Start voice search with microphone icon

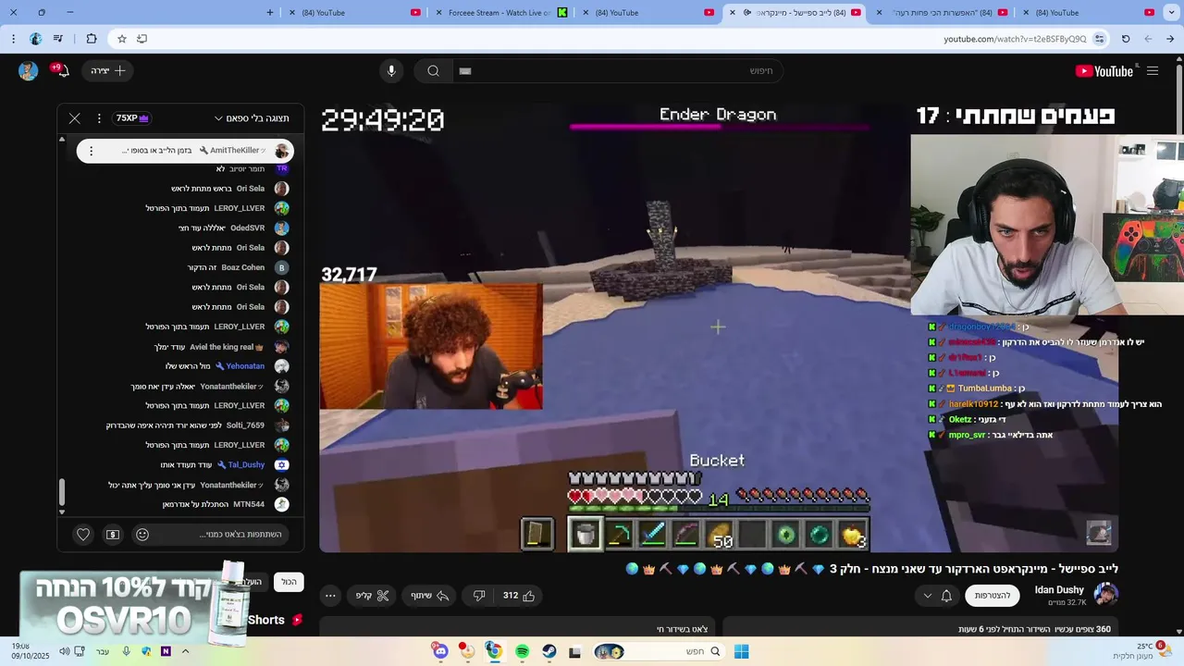coord(391,71)
